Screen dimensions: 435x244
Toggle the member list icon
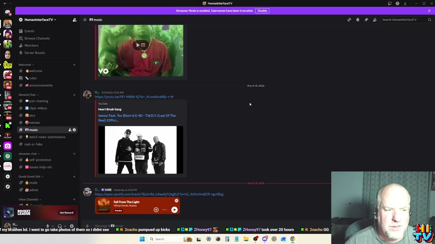(375, 20)
